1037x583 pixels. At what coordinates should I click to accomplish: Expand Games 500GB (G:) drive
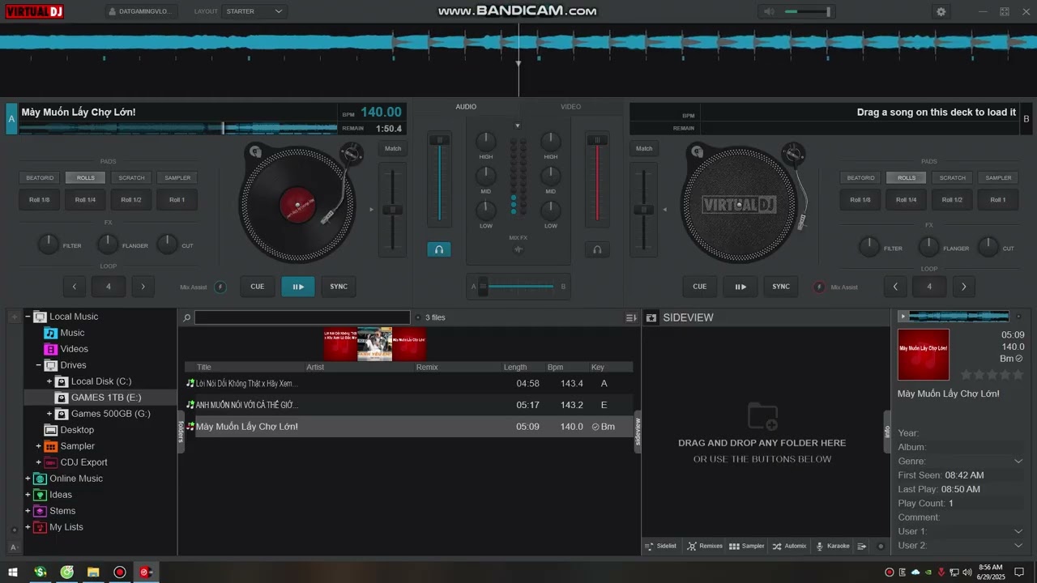coord(49,414)
